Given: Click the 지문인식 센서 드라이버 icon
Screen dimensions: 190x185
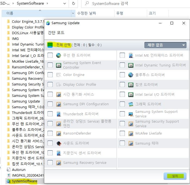Looking at the screenshot, I should tap(59, 153).
